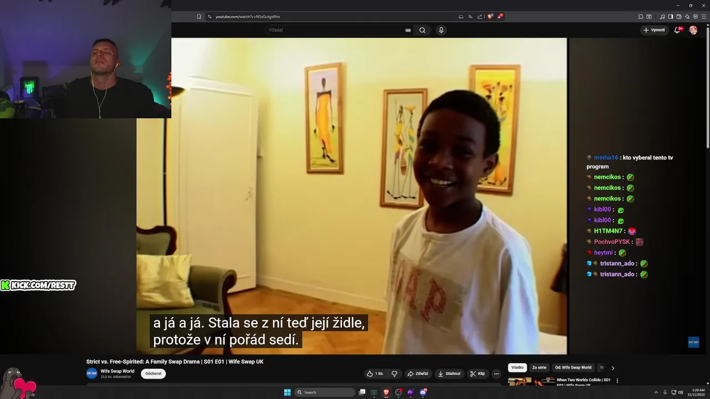
Task: Open Brave Rewards triangle icon
Action: (x=499, y=17)
